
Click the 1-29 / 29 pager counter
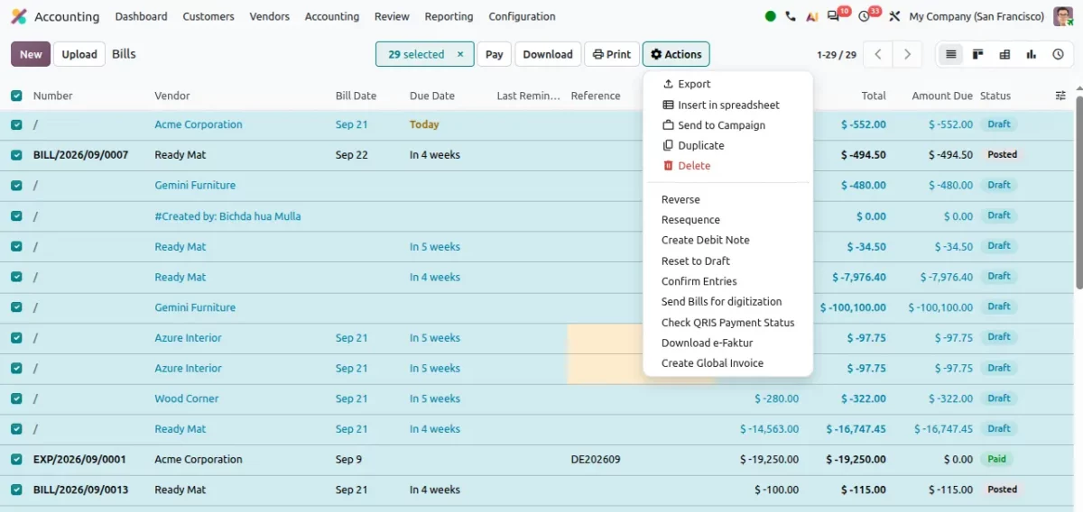(837, 54)
